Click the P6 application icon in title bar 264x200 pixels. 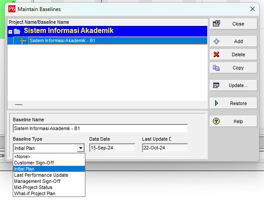(x=12, y=9)
